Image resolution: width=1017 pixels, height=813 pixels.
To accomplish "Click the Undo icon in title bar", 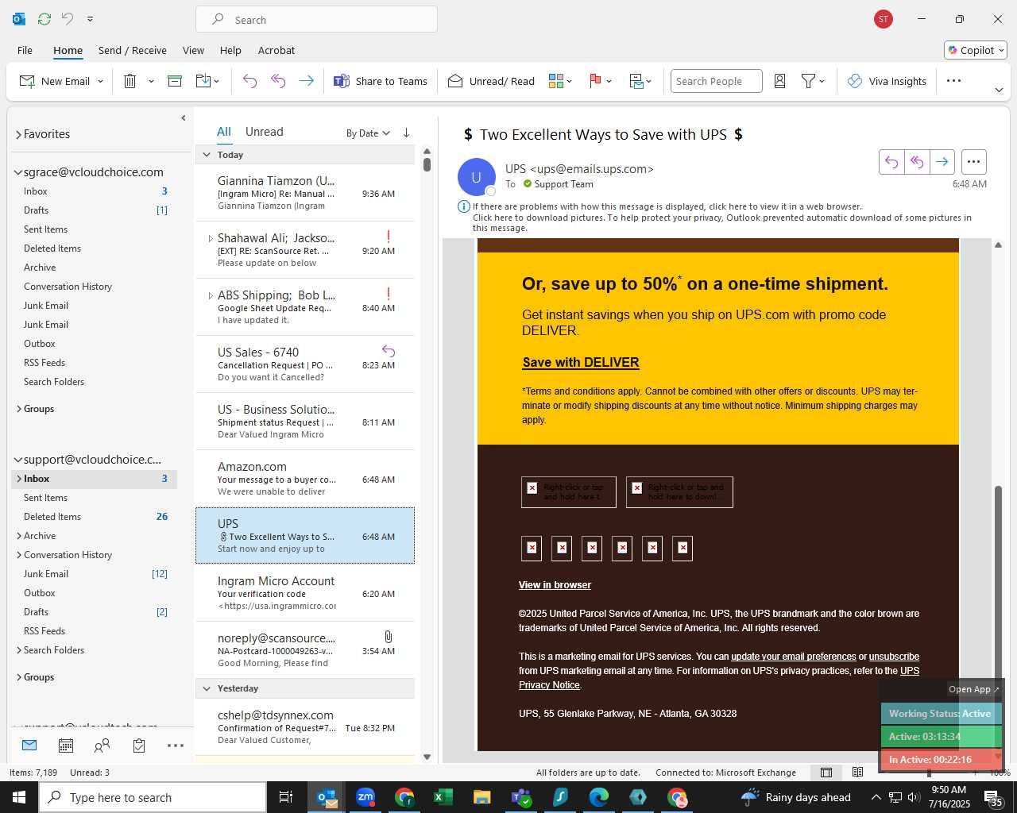I will (68, 19).
